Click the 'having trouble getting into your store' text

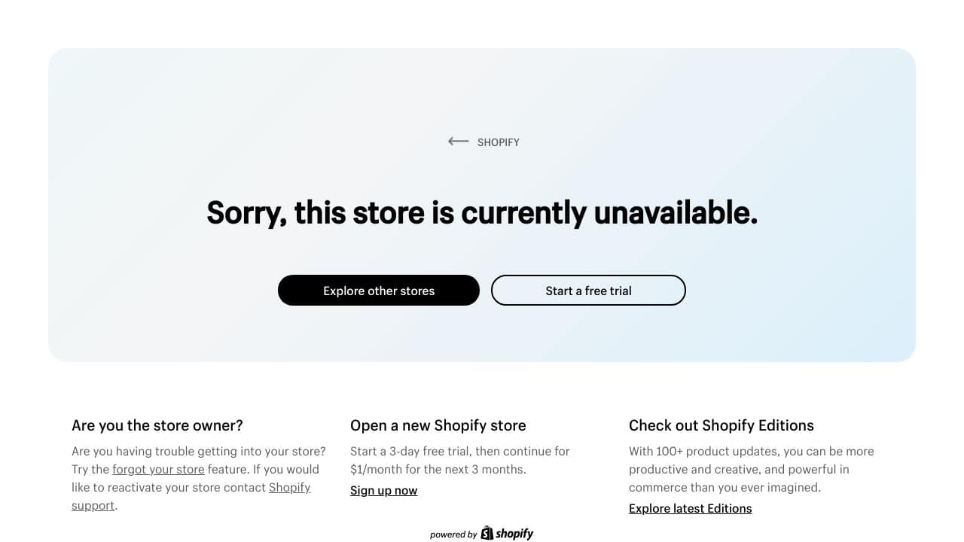(220, 451)
